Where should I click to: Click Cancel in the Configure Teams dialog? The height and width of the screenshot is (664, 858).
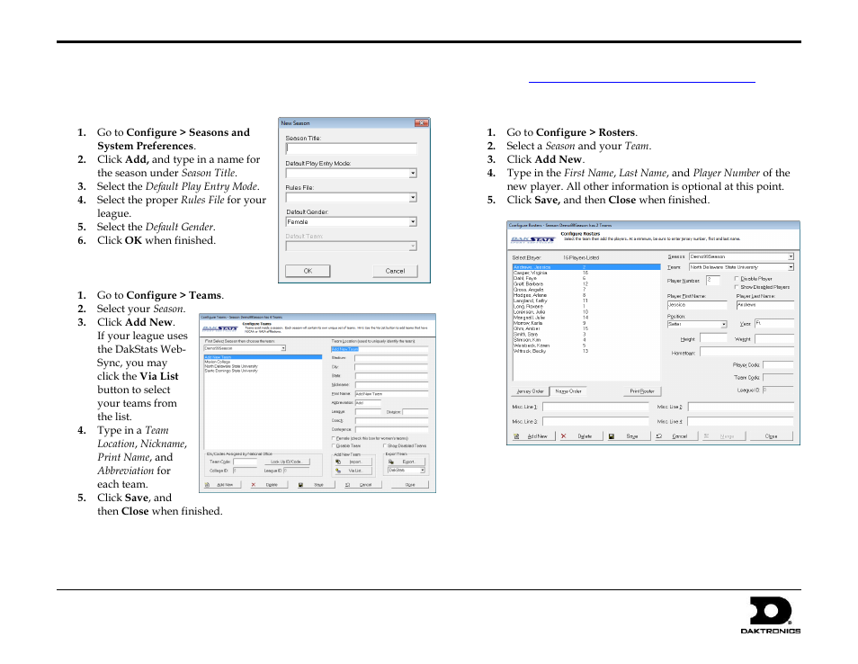tap(362, 485)
